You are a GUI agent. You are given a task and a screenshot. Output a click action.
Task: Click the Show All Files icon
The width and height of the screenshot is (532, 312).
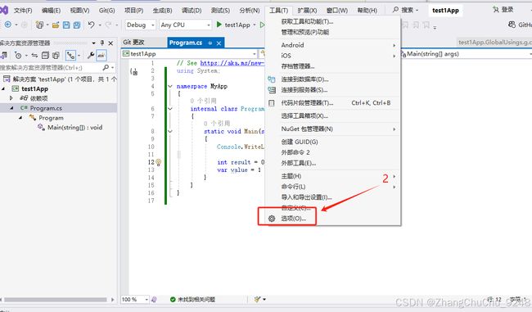[56, 56]
